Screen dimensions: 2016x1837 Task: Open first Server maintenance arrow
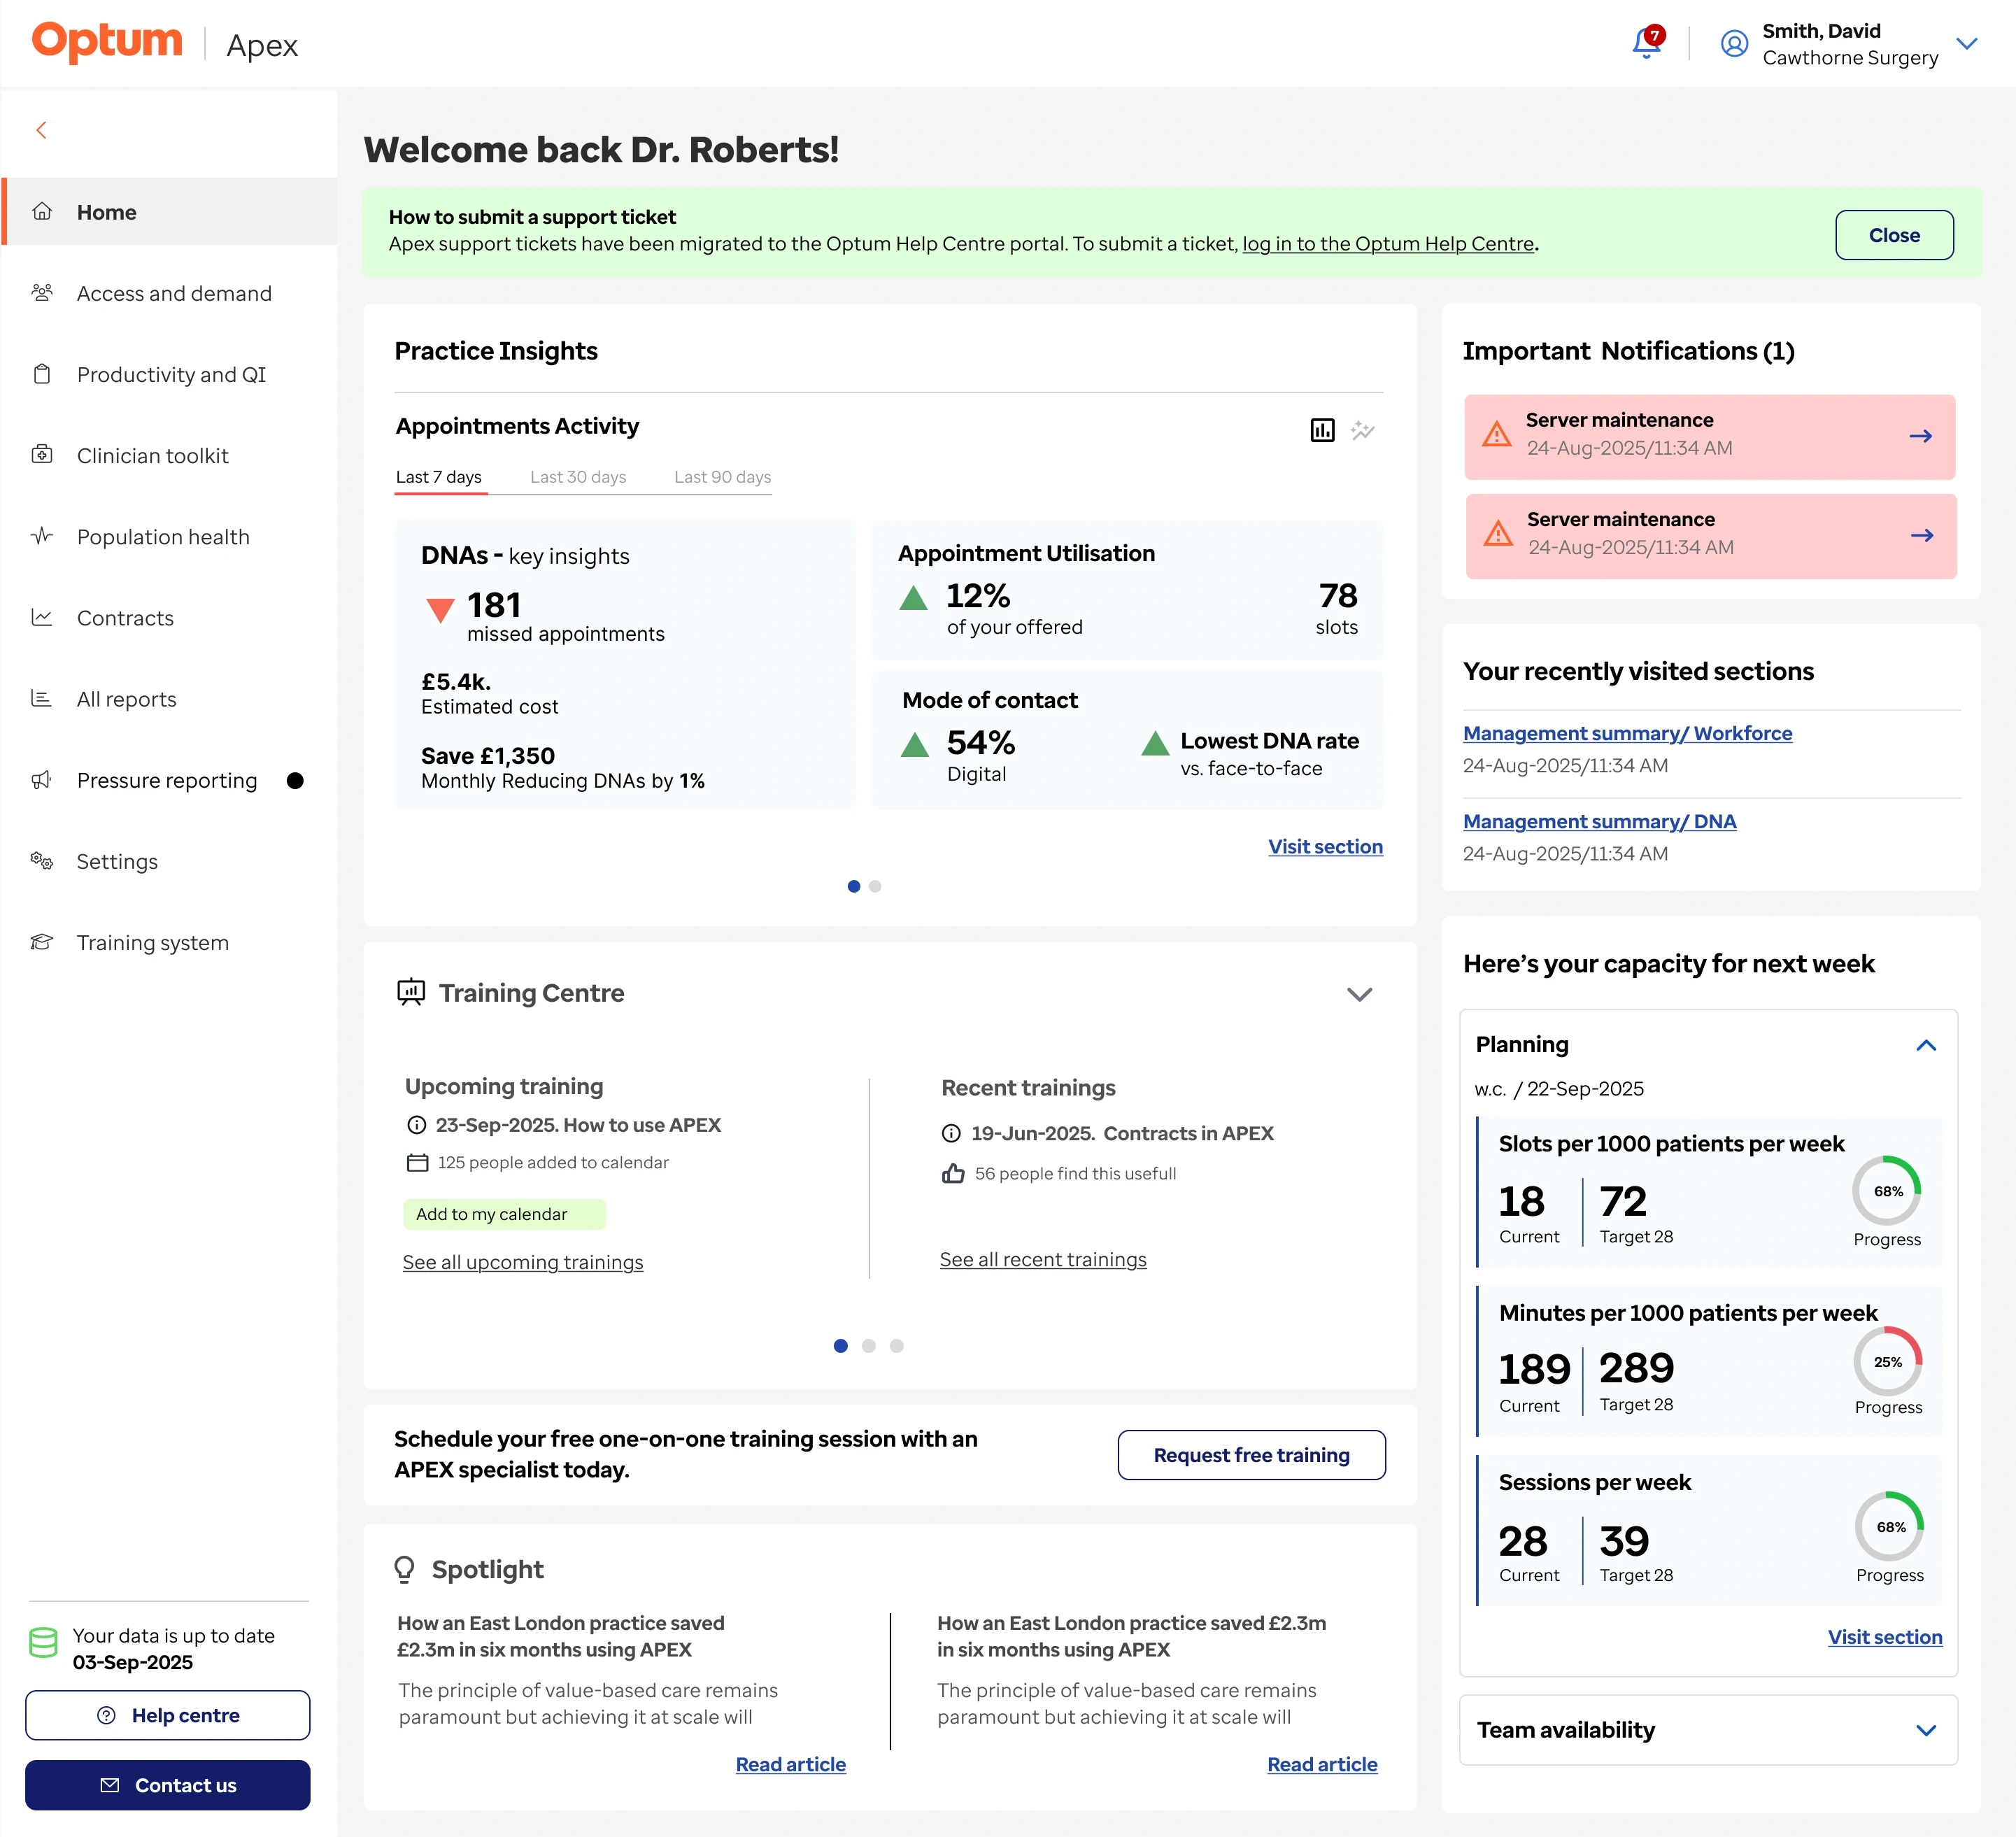(x=1920, y=437)
